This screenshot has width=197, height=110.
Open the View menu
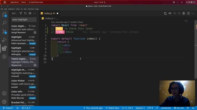click(18, 9)
